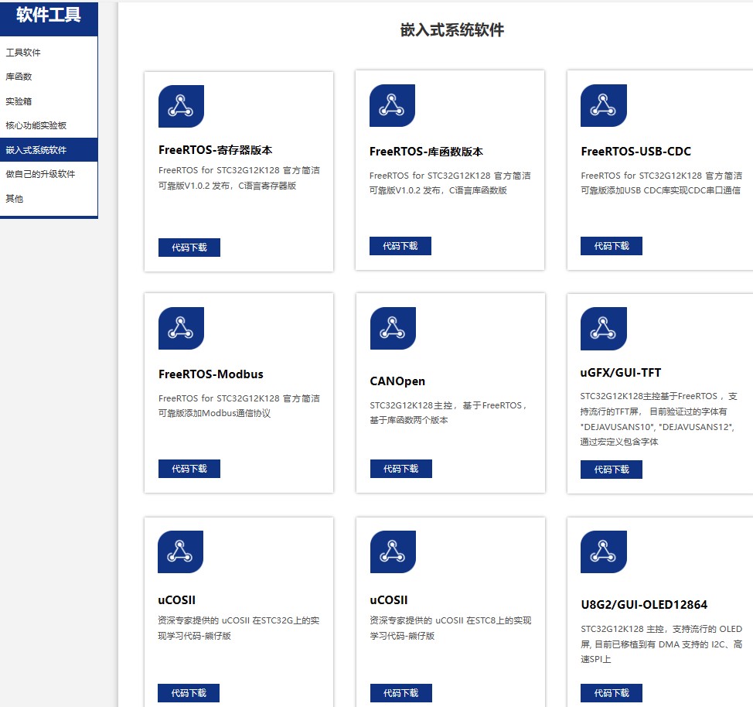
Task: Click the CANOpen title
Action: coord(397,381)
